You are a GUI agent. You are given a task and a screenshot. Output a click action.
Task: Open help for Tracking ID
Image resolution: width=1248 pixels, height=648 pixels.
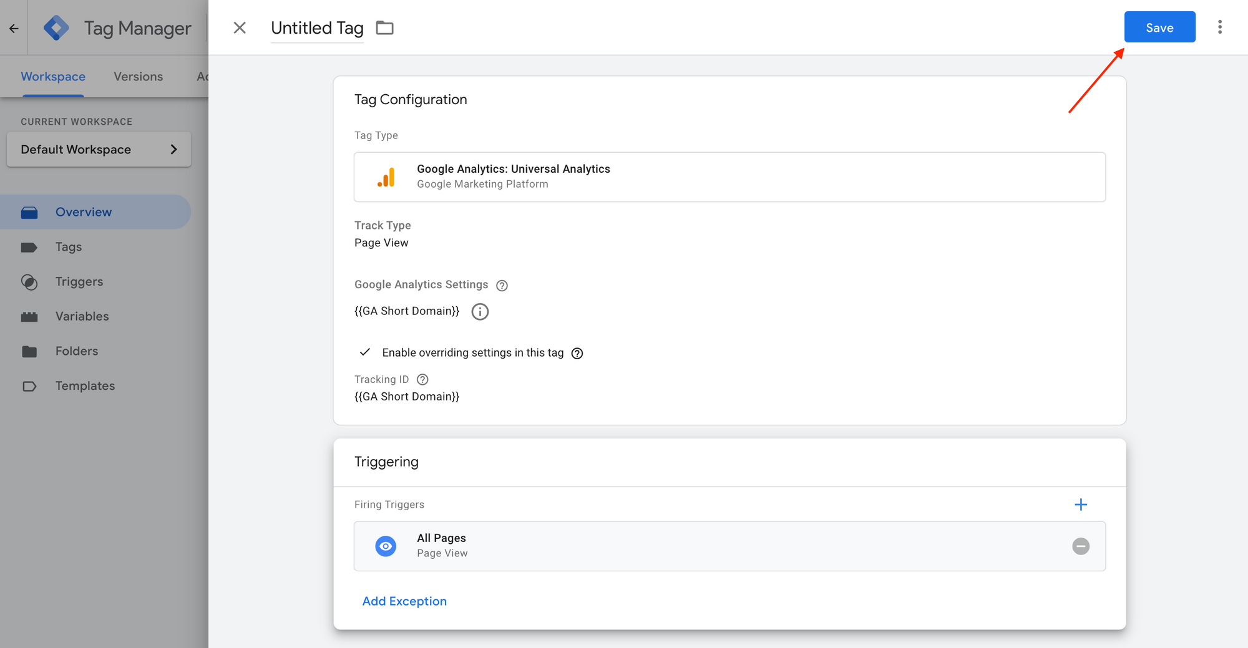tap(422, 380)
